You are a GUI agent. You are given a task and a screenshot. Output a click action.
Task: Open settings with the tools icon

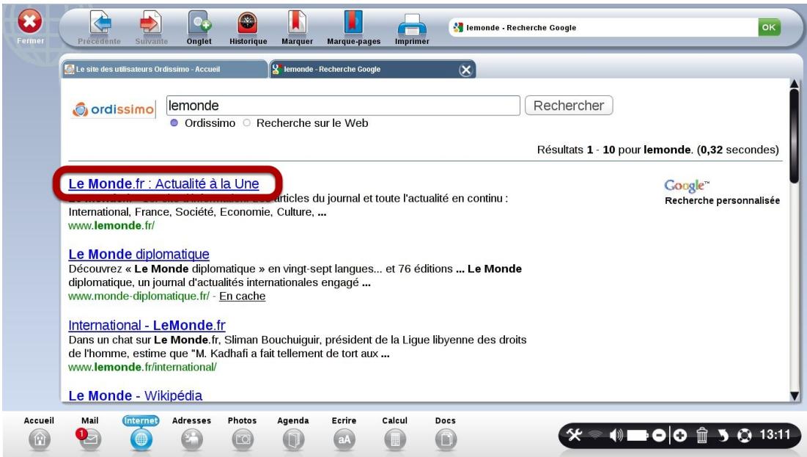575,436
